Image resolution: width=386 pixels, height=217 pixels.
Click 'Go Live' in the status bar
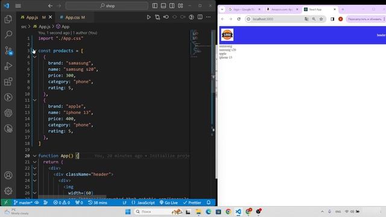coord(169,203)
